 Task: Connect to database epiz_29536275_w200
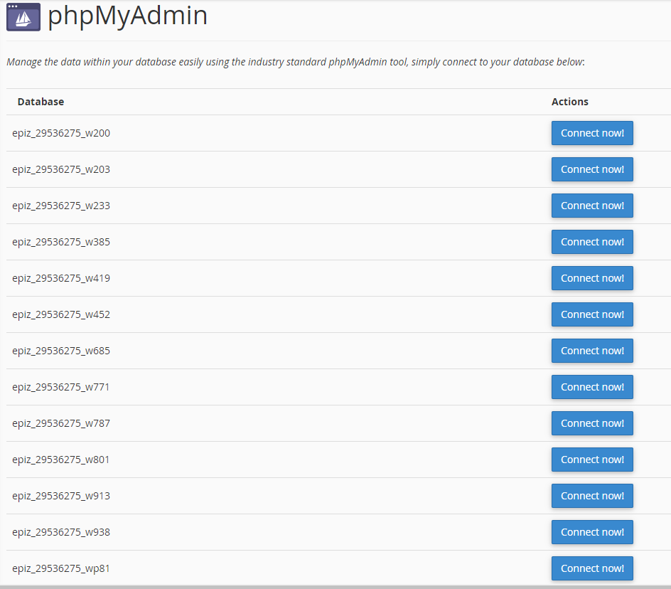pyautogui.click(x=591, y=133)
